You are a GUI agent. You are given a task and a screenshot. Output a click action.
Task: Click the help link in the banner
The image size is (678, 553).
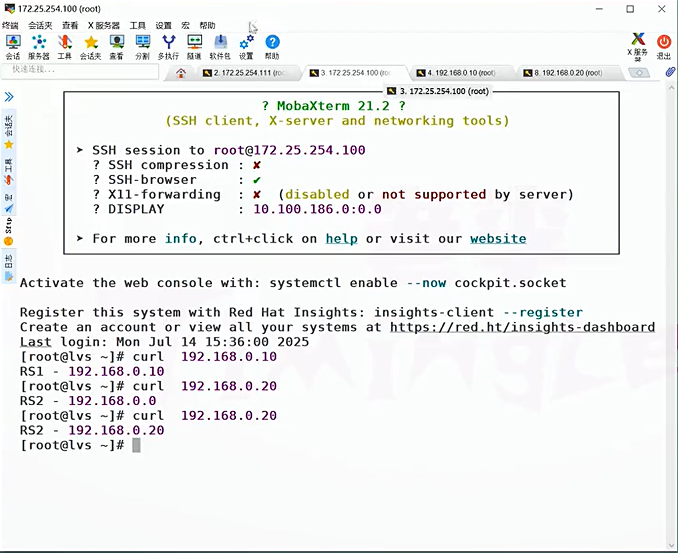tap(341, 239)
